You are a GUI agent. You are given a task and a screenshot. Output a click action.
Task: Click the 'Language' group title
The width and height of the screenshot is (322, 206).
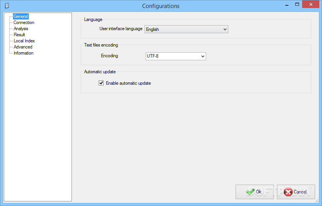93,19
